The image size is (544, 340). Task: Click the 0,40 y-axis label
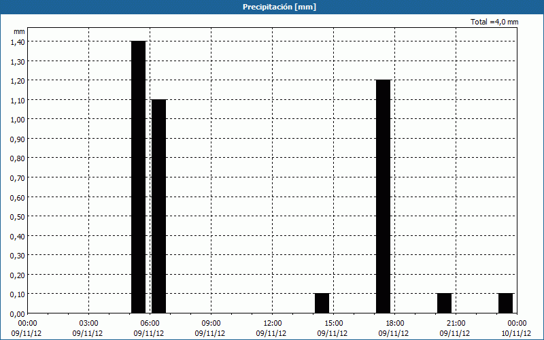(18, 236)
